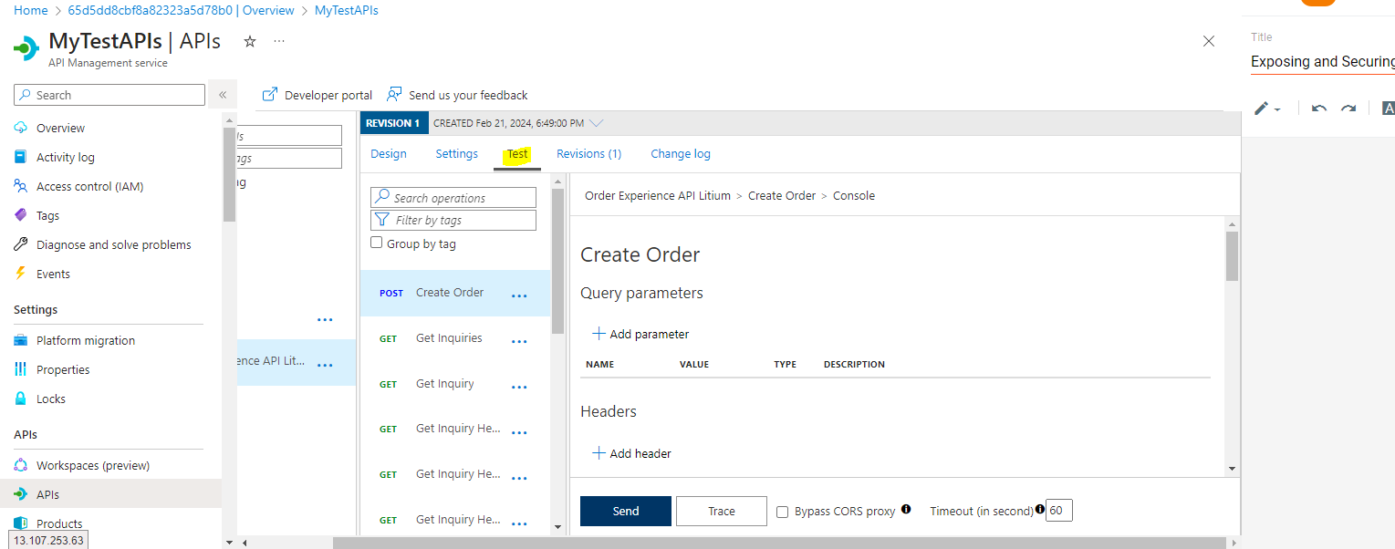Image resolution: width=1395 pixels, height=549 pixels.
Task: Click the Trace button
Action: pos(722,511)
